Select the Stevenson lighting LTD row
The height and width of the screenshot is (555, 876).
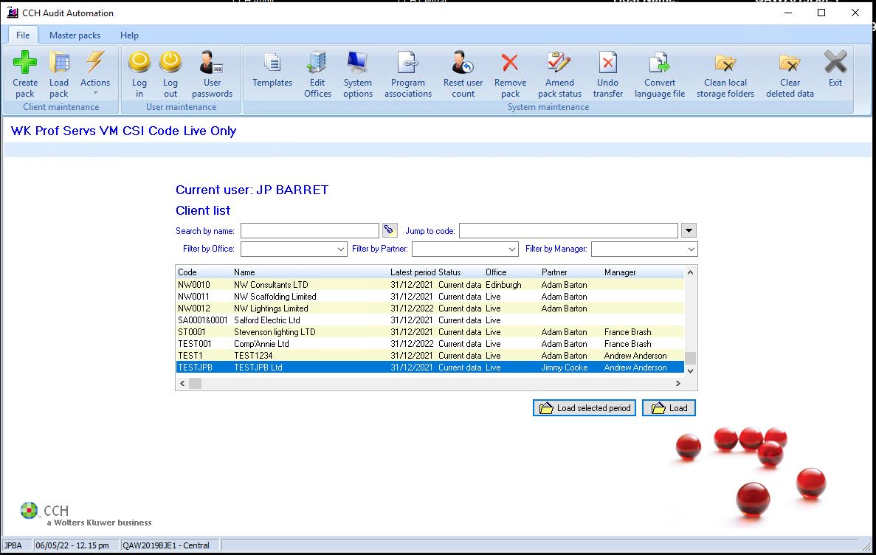click(x=430, y=332)
